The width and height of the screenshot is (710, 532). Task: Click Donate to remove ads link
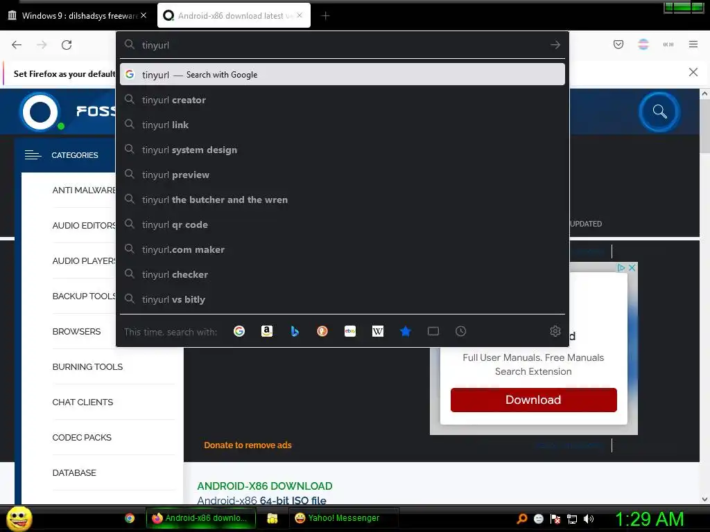tap(248, 445)
